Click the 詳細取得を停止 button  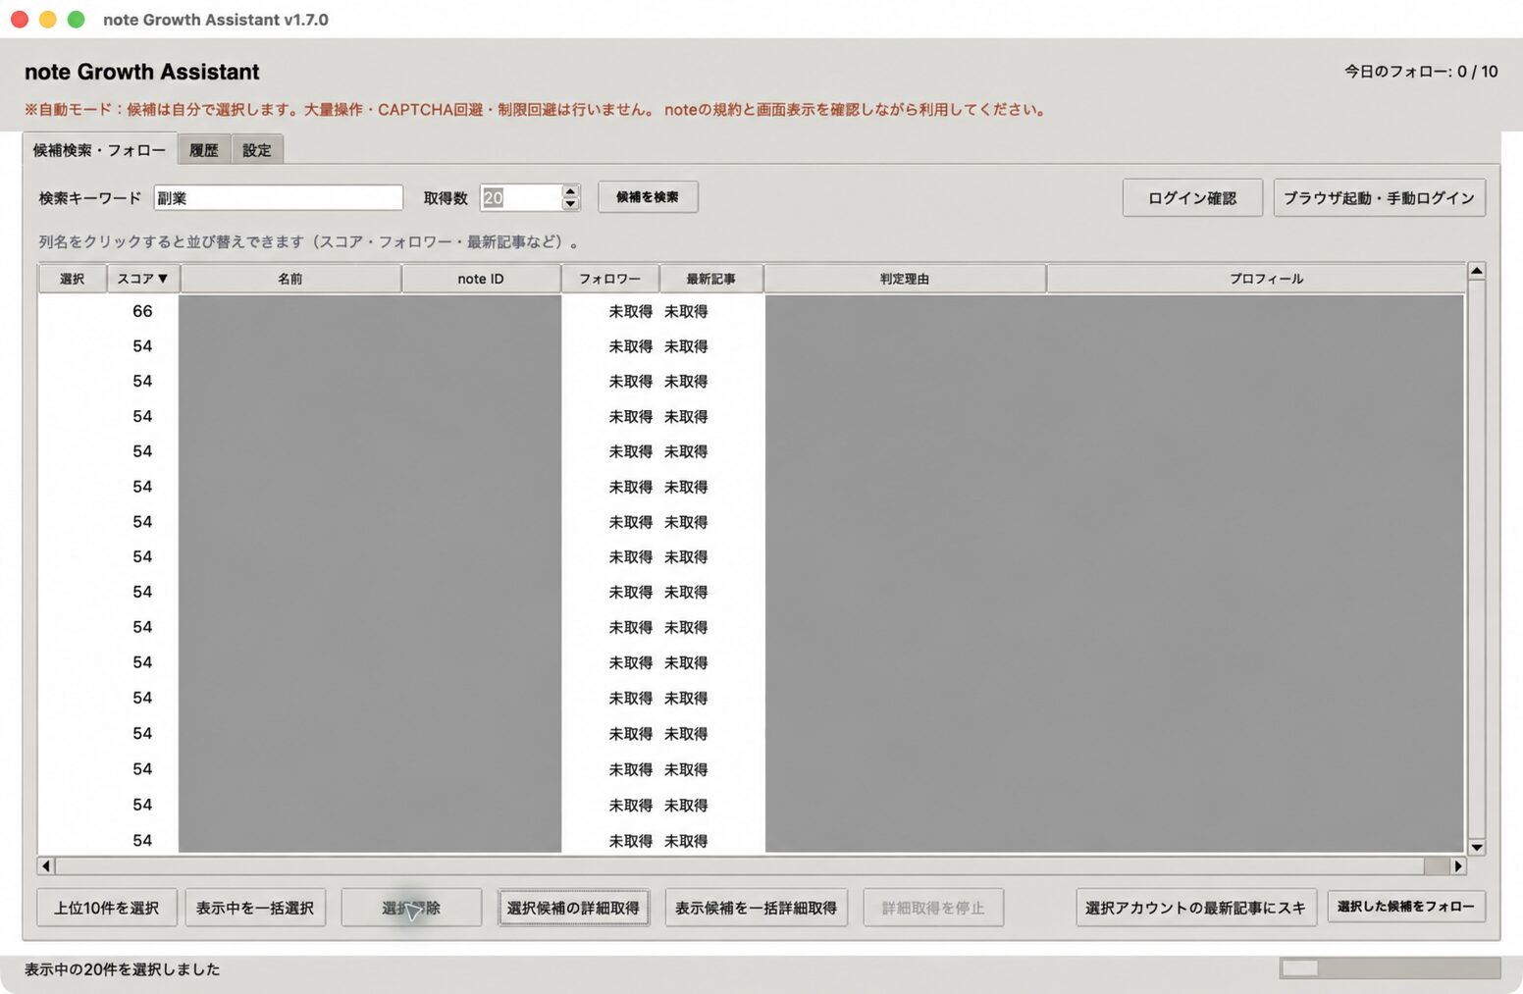coord(933,908)
